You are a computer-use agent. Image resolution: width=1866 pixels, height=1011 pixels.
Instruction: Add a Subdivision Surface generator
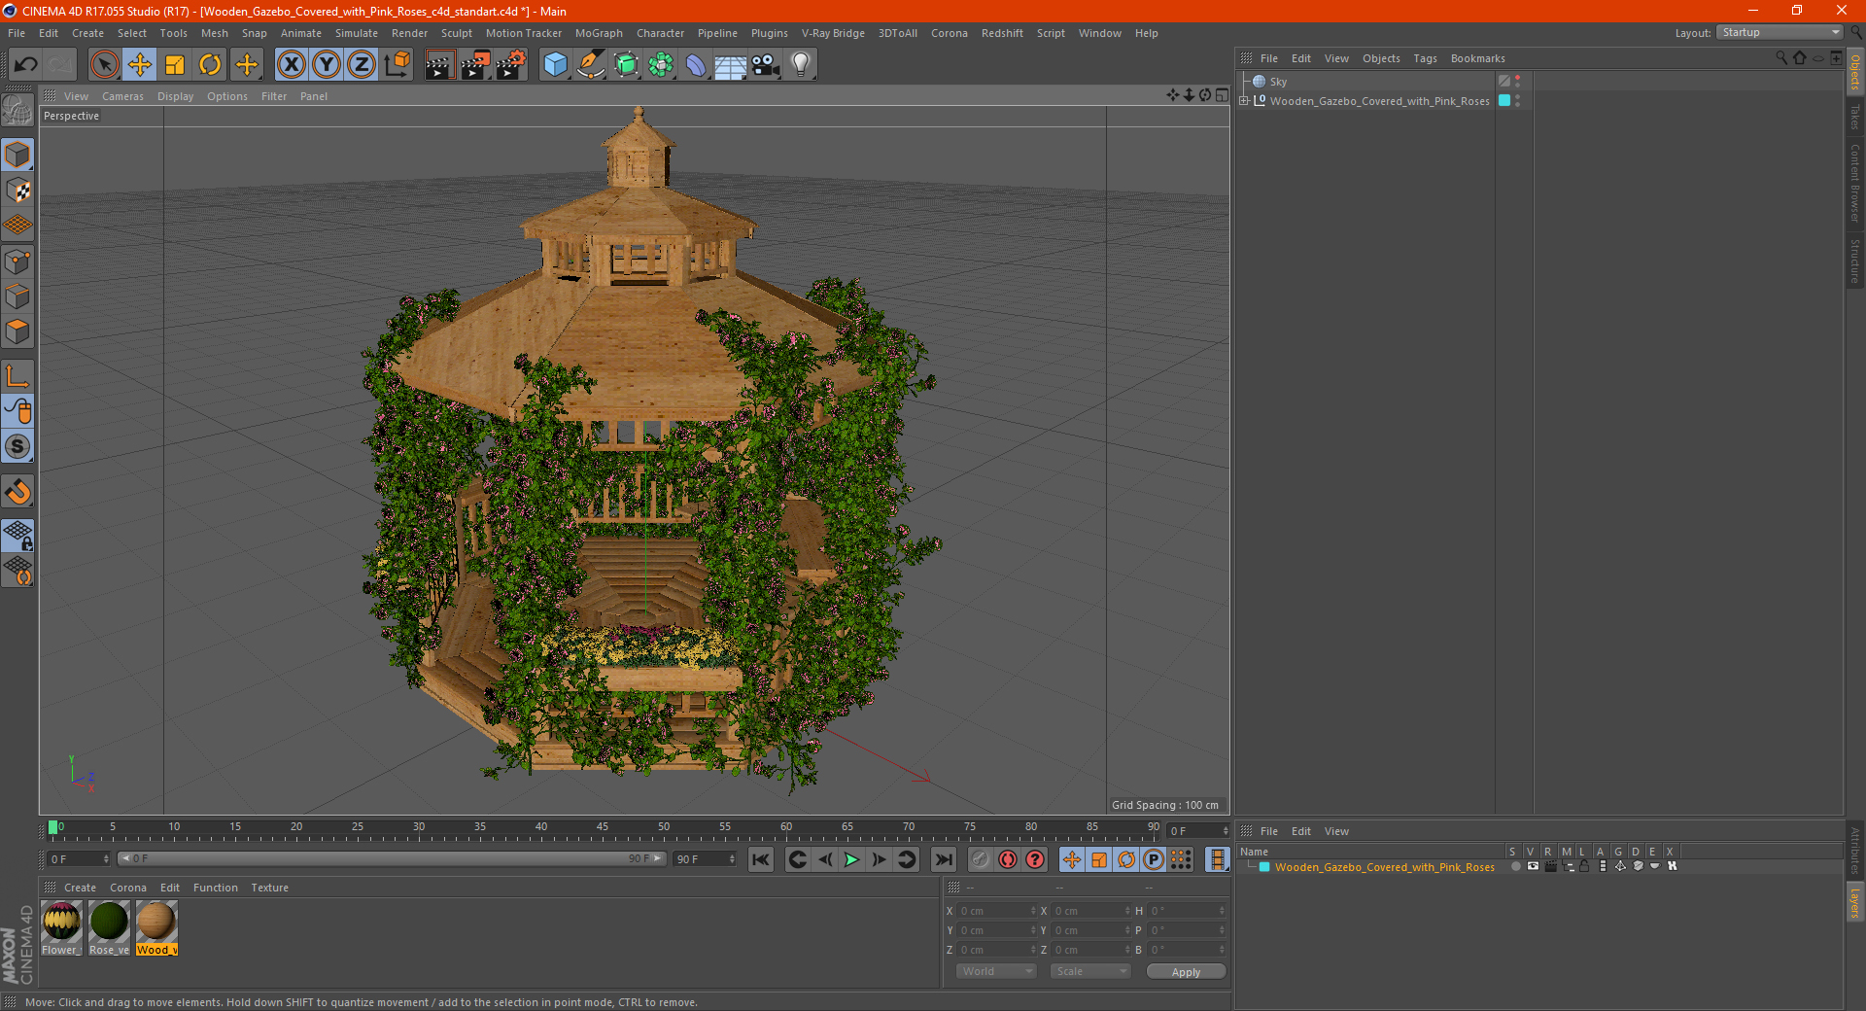coord(626,65)
